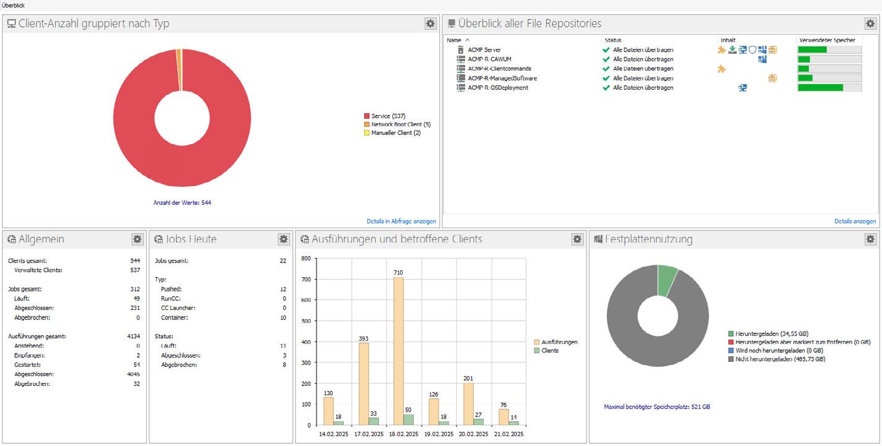The image size is (882, 446).
Task: Open Details in Abfrage anzeigen link
Action: pyautogui.click(x=401, y=221)
